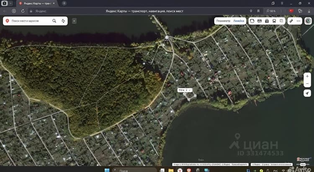Screen dimensions: 314x172
Task: Click the my location arrow button
Action: (x=307, y=93)
